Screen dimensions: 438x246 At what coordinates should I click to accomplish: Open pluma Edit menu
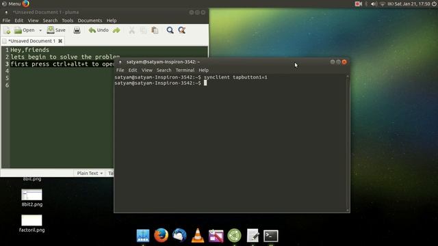[18, 20]
